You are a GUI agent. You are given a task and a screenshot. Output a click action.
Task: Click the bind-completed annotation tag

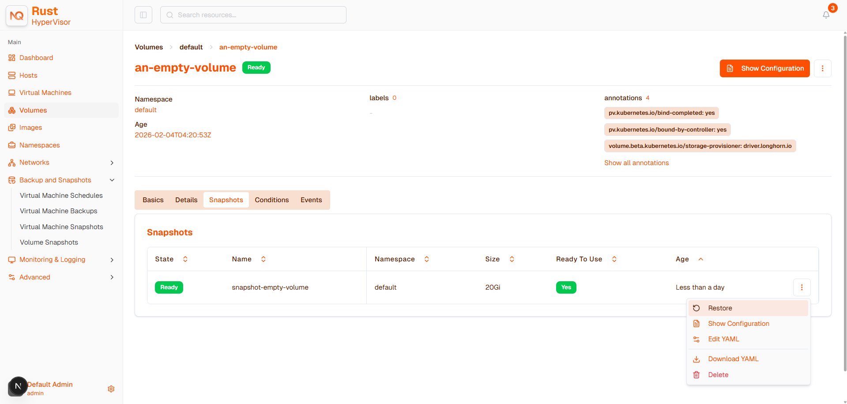click(x=662, y=113)
